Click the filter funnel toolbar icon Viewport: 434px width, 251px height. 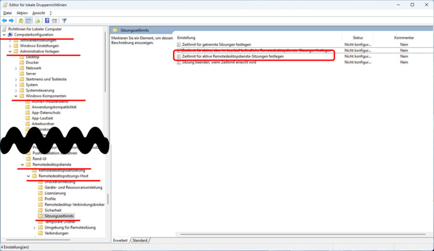[x=64, y=21]
